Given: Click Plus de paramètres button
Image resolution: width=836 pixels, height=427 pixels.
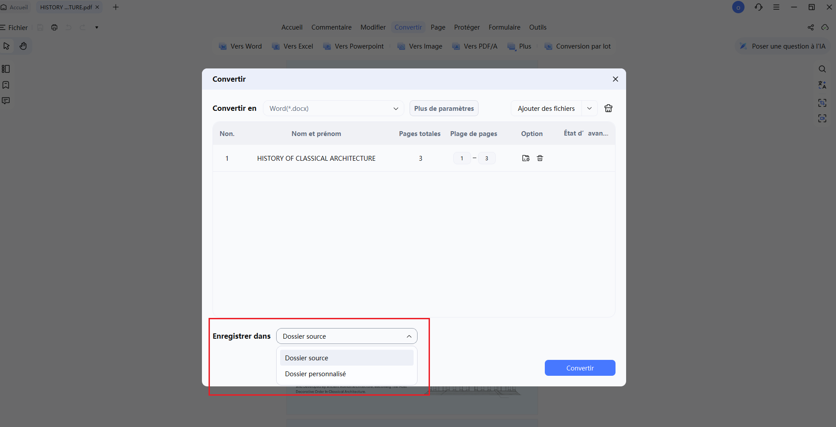Looking at the screenshot, I should [444, 108].
